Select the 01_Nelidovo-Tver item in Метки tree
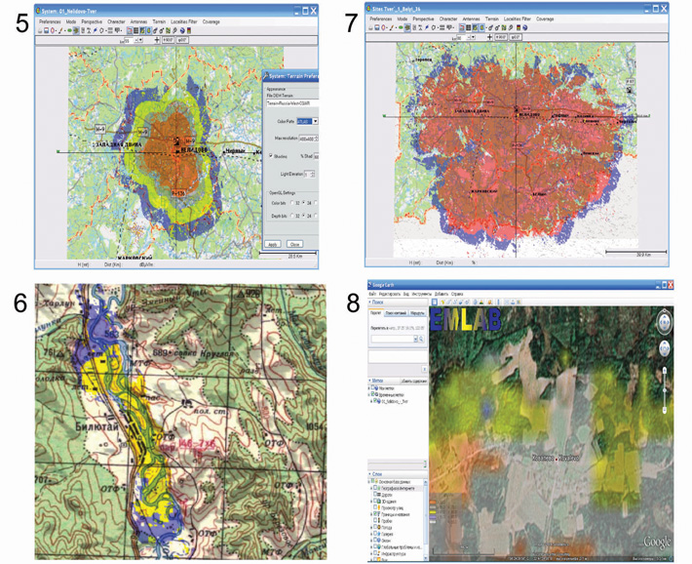The image size is (692, 564). click(x=394, y=401)
